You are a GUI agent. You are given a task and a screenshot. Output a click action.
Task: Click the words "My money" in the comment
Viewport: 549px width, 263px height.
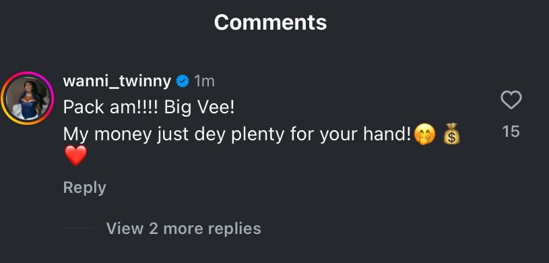point(107,135)
